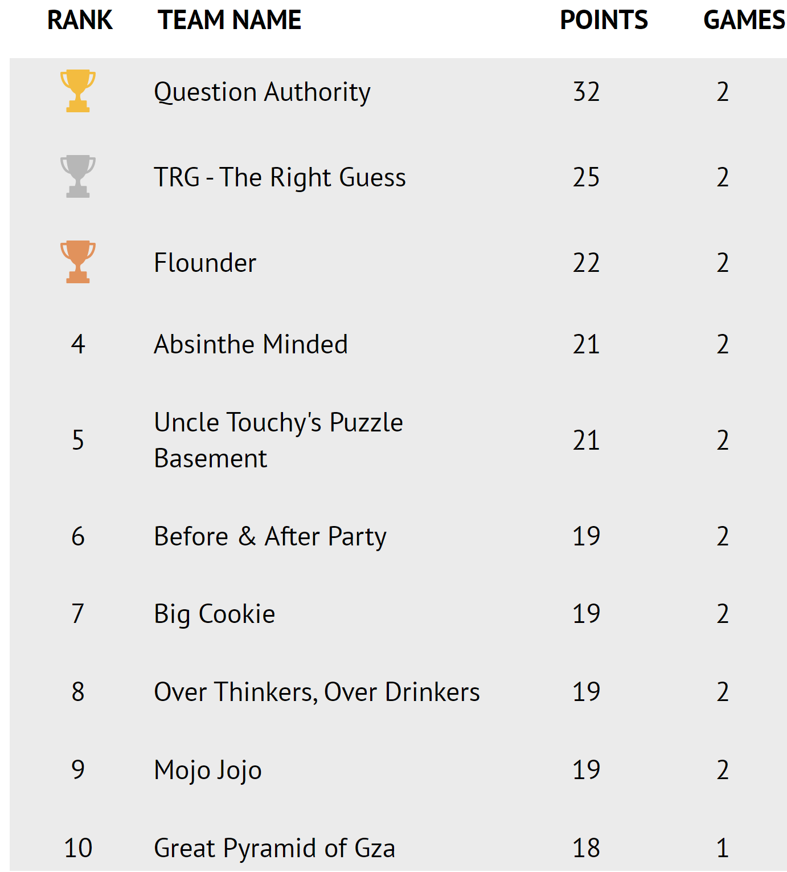Screen dimensions: 787x872
Task: Select the Absinthe Minded team
Action: pyautogui.click(x=251, y=345)
